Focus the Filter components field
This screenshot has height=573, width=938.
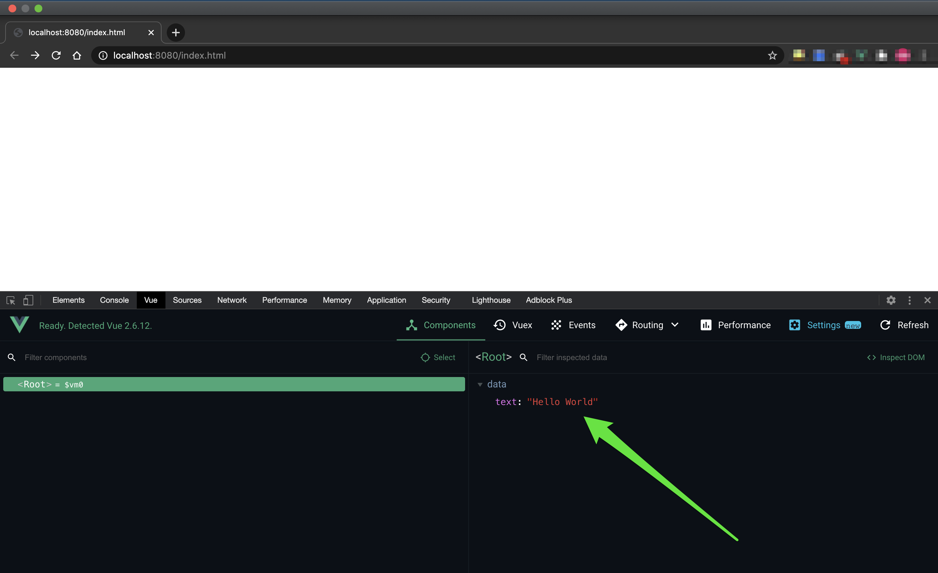pyautogui.click(x=213, y=357)
